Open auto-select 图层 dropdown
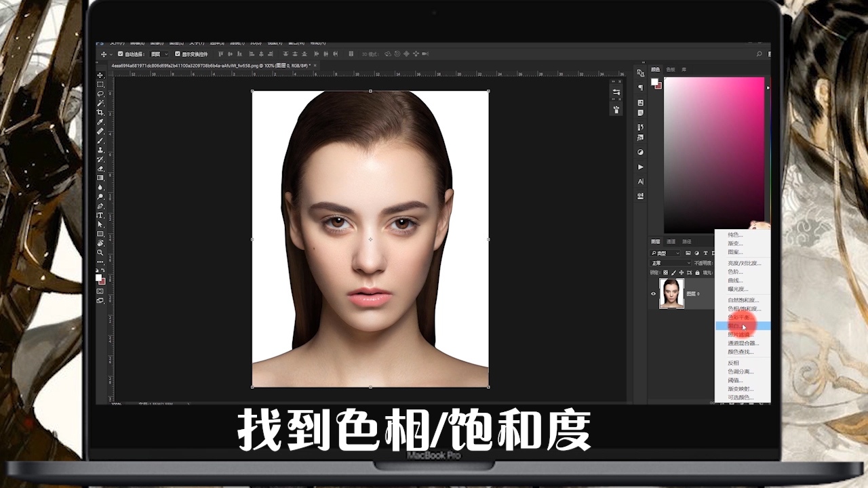 click(159, 54)
